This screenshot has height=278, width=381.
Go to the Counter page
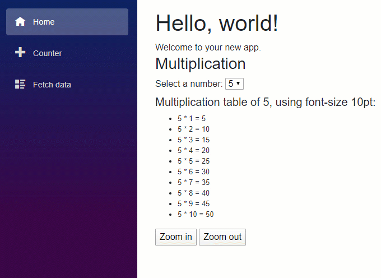click(48, 53)
